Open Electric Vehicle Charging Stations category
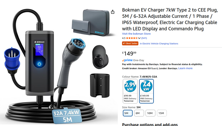The height and width of the screenshot is (126, 222). (x=159, y=44)
